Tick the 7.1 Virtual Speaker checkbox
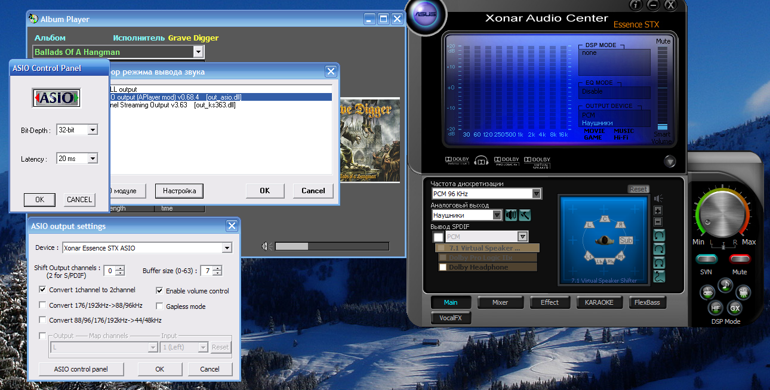Viewport: 770px width, 390px height. (441, 248)
